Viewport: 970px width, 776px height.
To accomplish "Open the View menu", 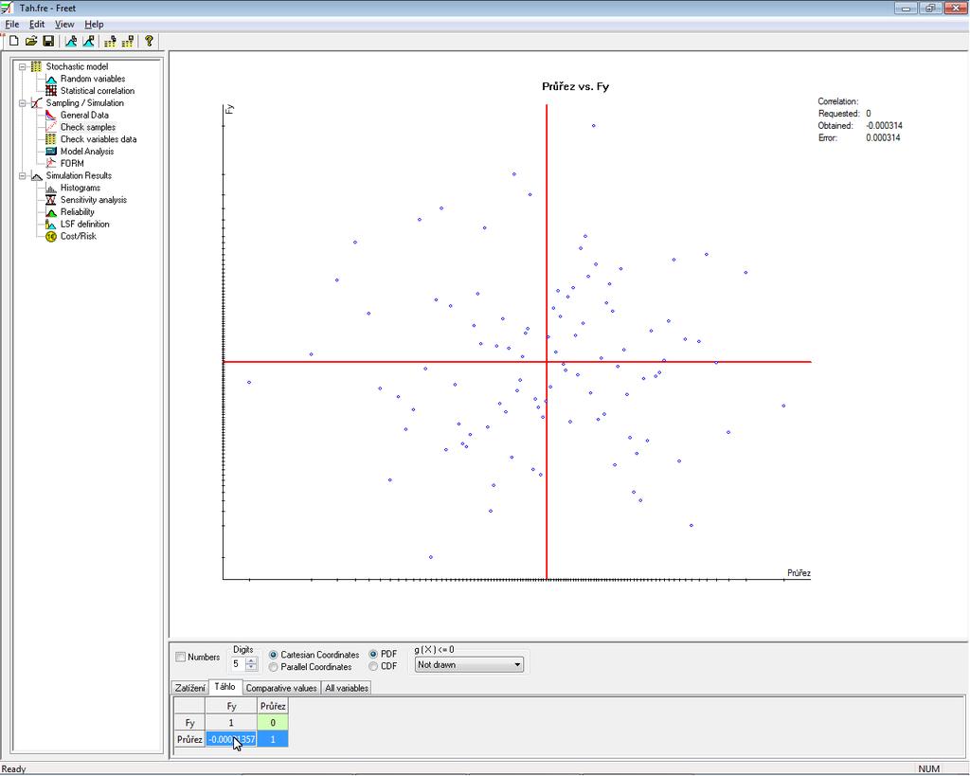I will click(x=64, y=24).
